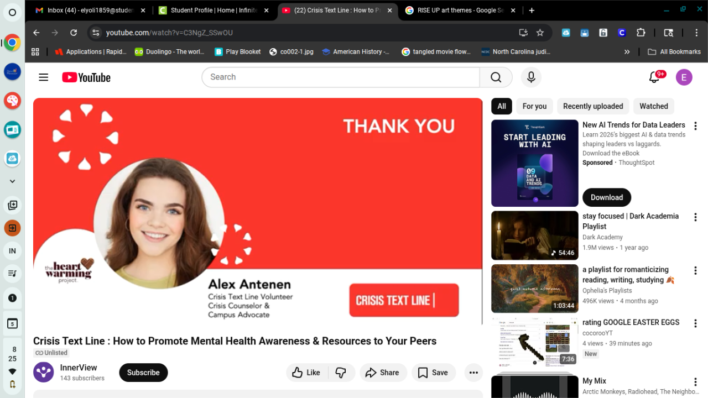Open the YouTube guide hamburger menu
Viewport: 708px width, 398px height.
coord(44,77)
